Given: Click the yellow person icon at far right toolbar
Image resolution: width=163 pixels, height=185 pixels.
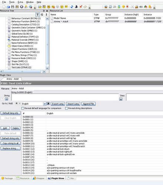Looking at the screenshot, I should click(150, 7).
